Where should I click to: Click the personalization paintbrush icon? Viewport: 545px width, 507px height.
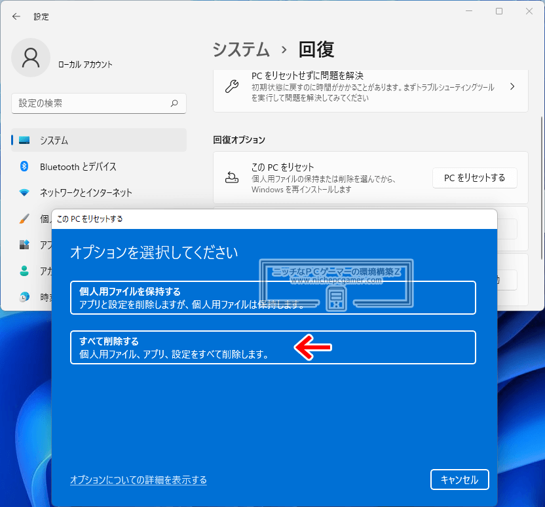[24, 219]
